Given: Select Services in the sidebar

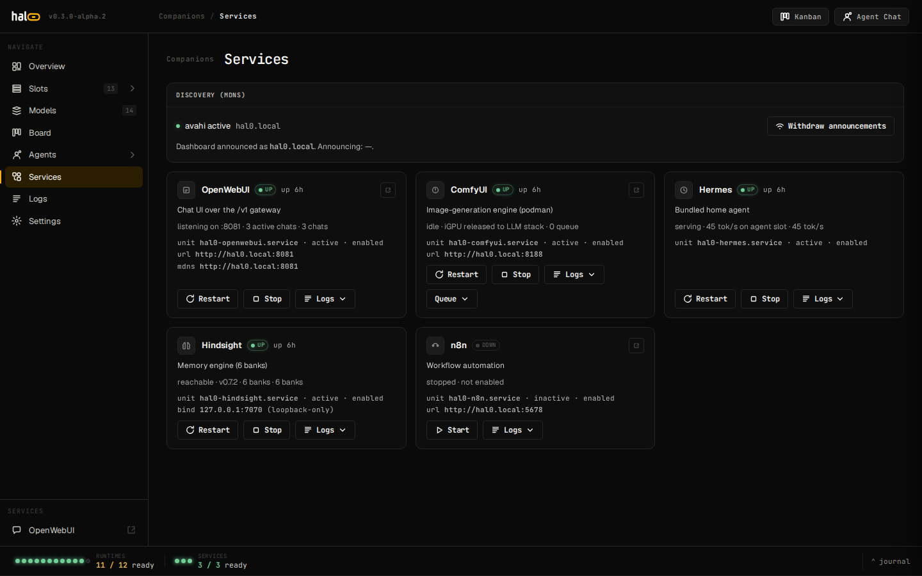Looking at the screenshot, I should coord(74,177).
